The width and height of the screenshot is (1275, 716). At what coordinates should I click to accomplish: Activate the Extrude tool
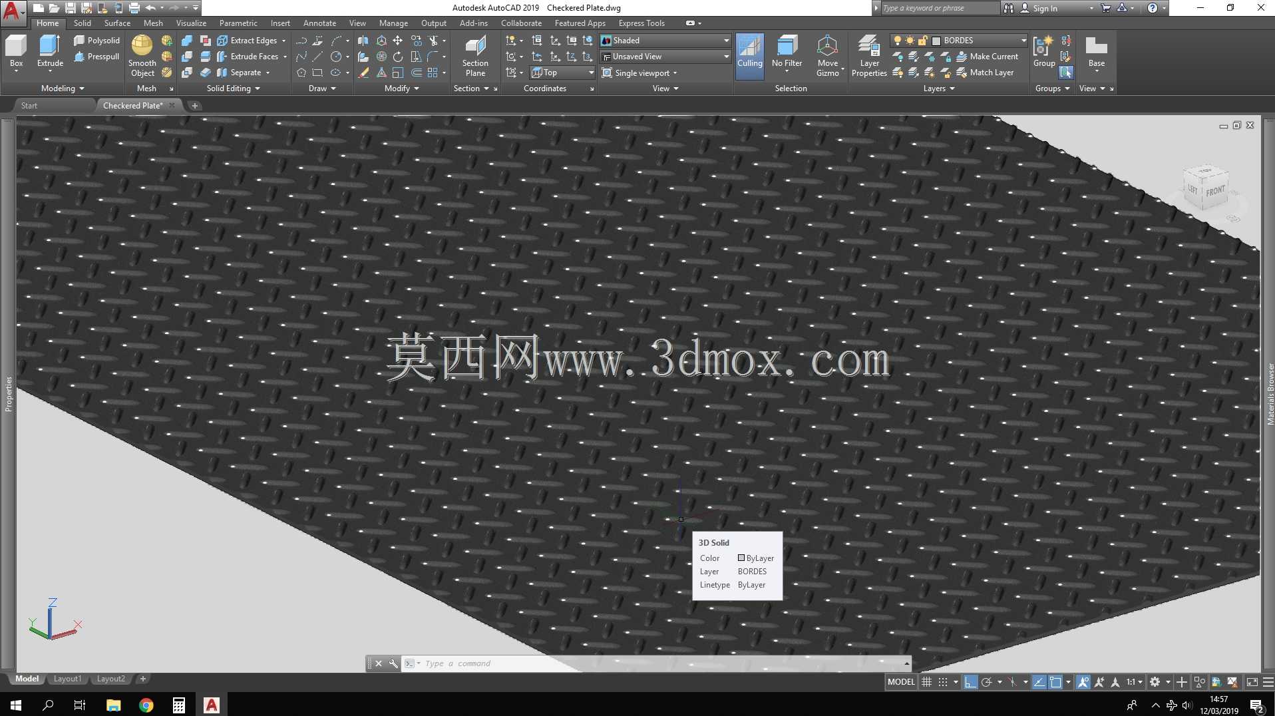pyautogui.click(x=50, y=52)
